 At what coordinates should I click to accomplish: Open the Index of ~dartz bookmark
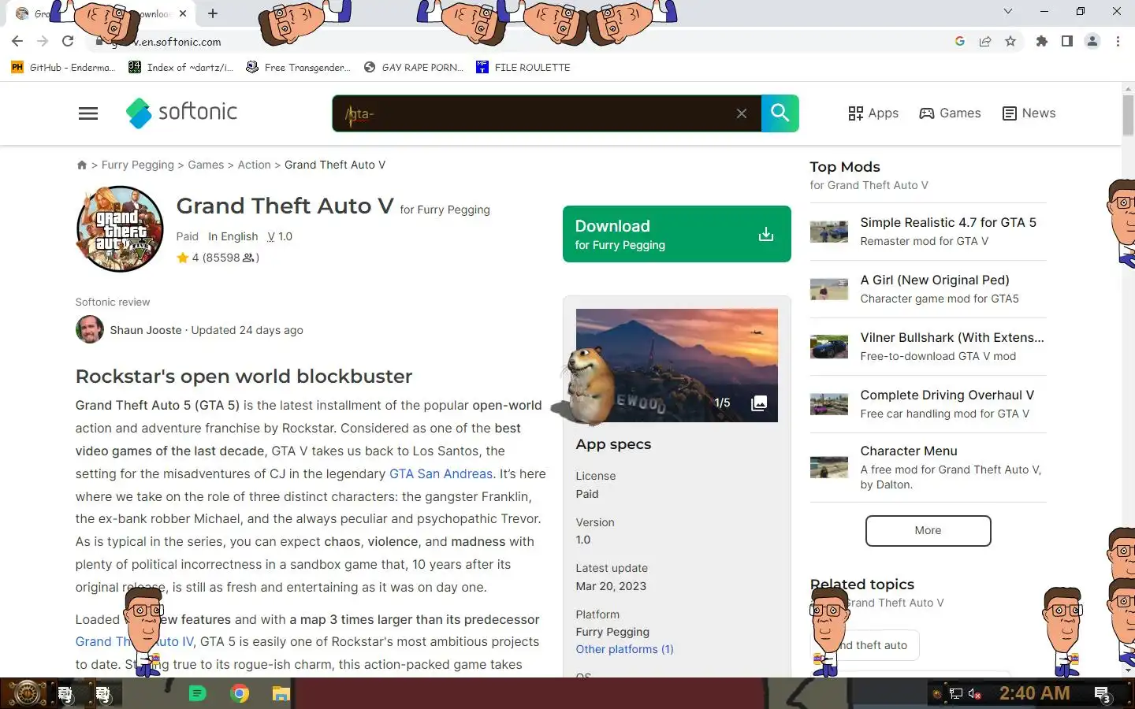pyautogui.click(x=180, y=68)
